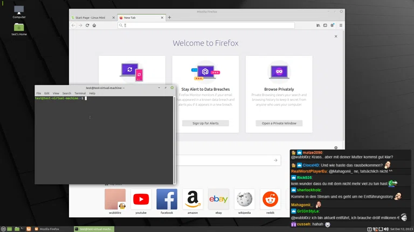Click the Firefox reload page icon
414x232 pixels.
[87, 25]
